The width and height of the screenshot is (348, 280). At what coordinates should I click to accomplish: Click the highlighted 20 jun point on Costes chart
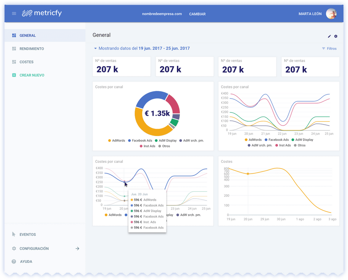click(248, 174)
